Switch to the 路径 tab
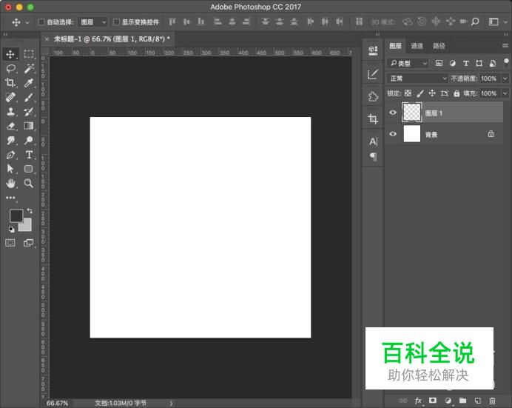The image size is (512, 408). click(439, 46)
